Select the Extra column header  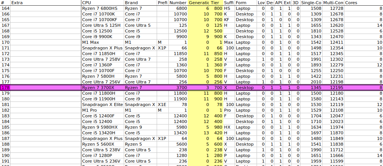(46, 3)
